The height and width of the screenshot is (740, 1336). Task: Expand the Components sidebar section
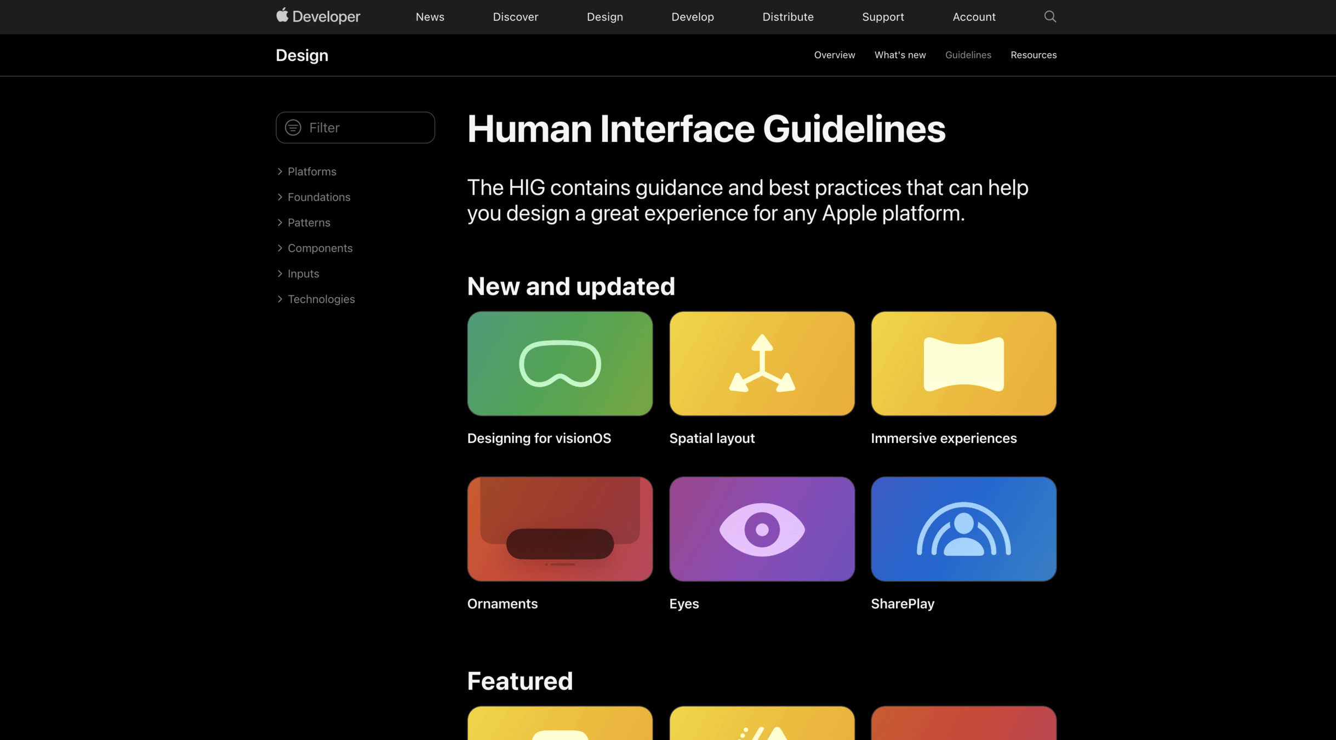(x=319, y=248)
